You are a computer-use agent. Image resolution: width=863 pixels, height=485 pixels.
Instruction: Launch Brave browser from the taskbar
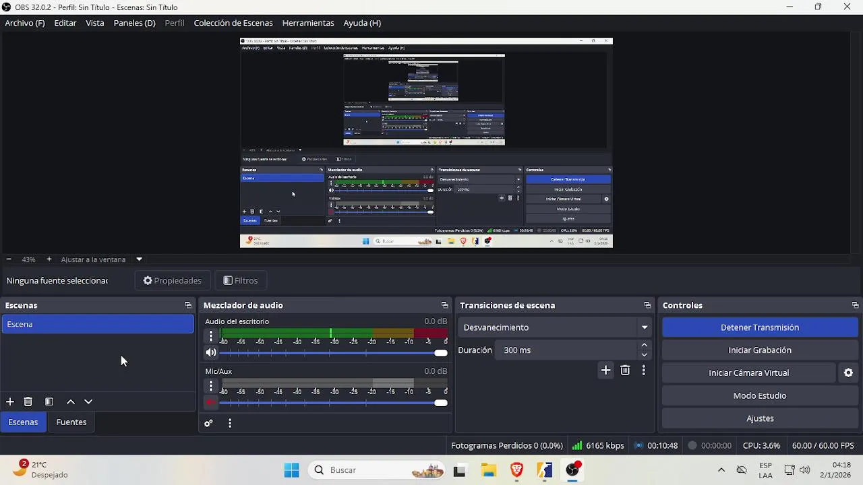point(517,470)
